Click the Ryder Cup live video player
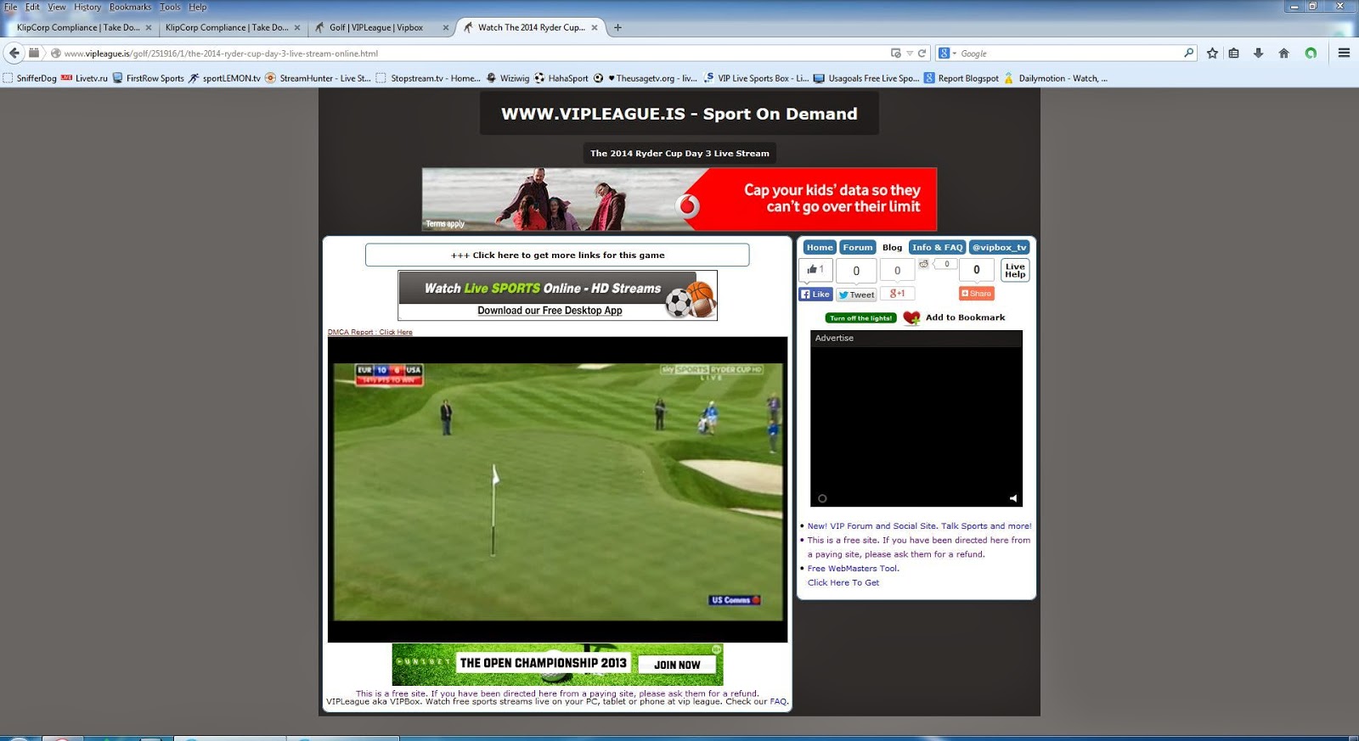 point(557,490)
